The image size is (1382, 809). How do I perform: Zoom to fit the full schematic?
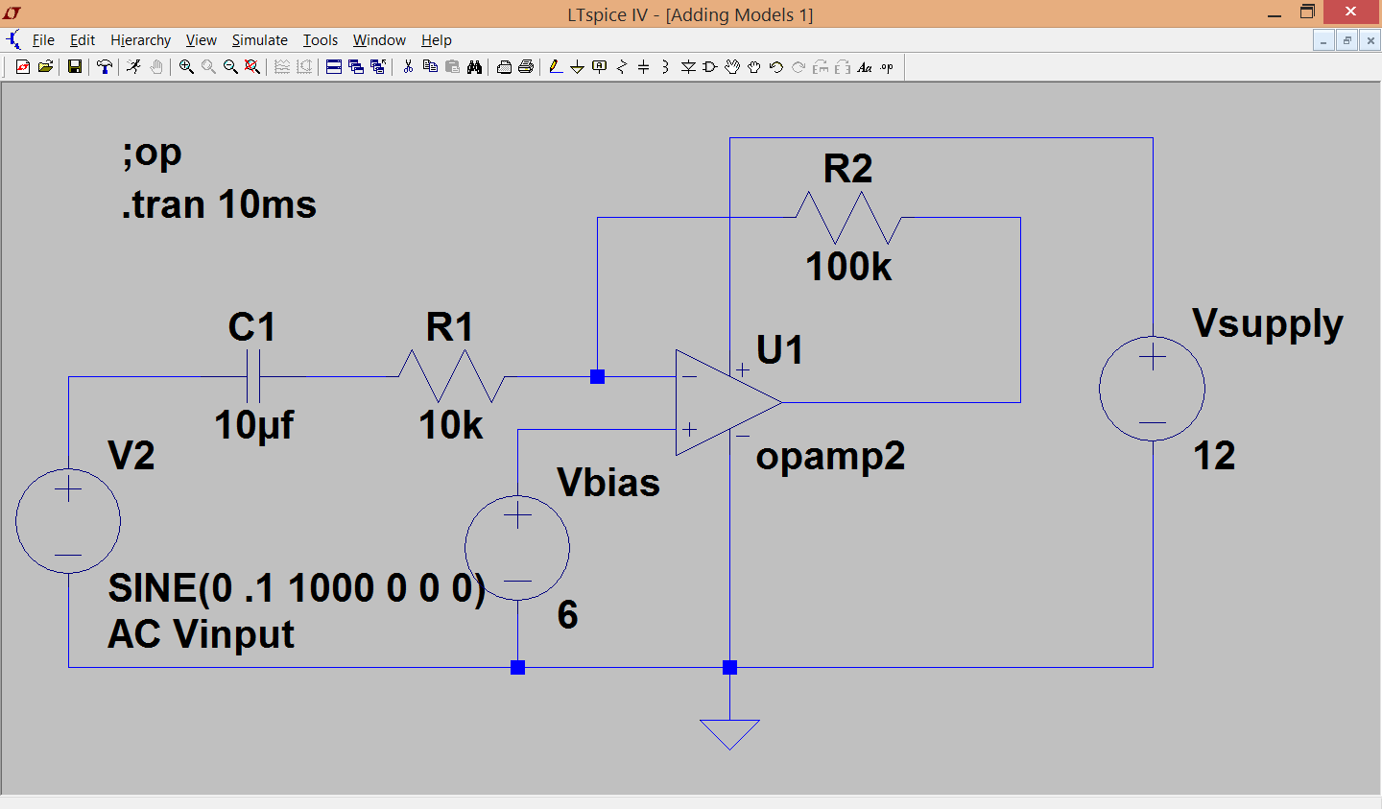tap(252, 66)
